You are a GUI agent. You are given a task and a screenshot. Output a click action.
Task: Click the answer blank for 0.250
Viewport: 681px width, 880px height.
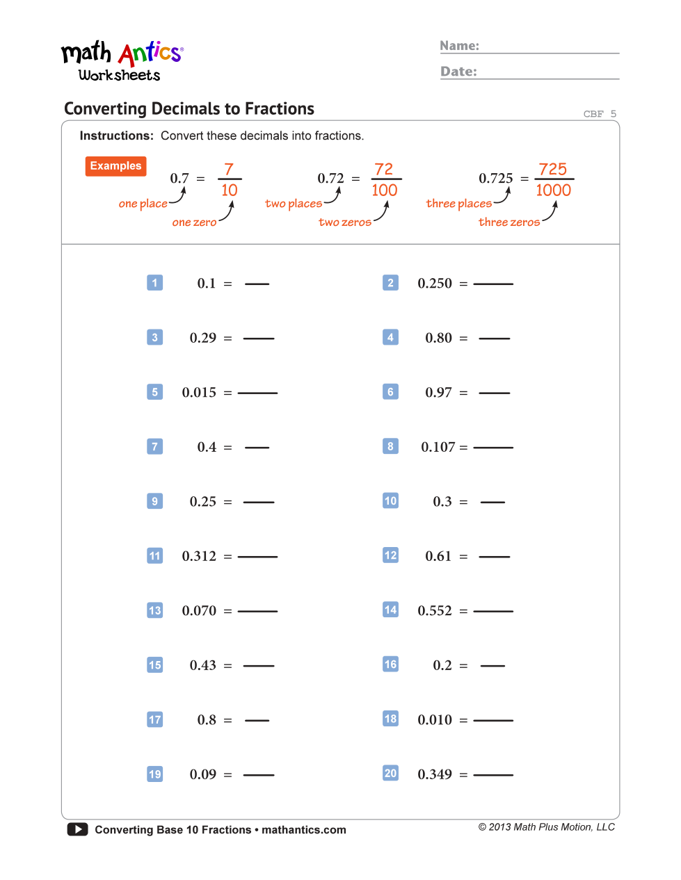point(493,284)
